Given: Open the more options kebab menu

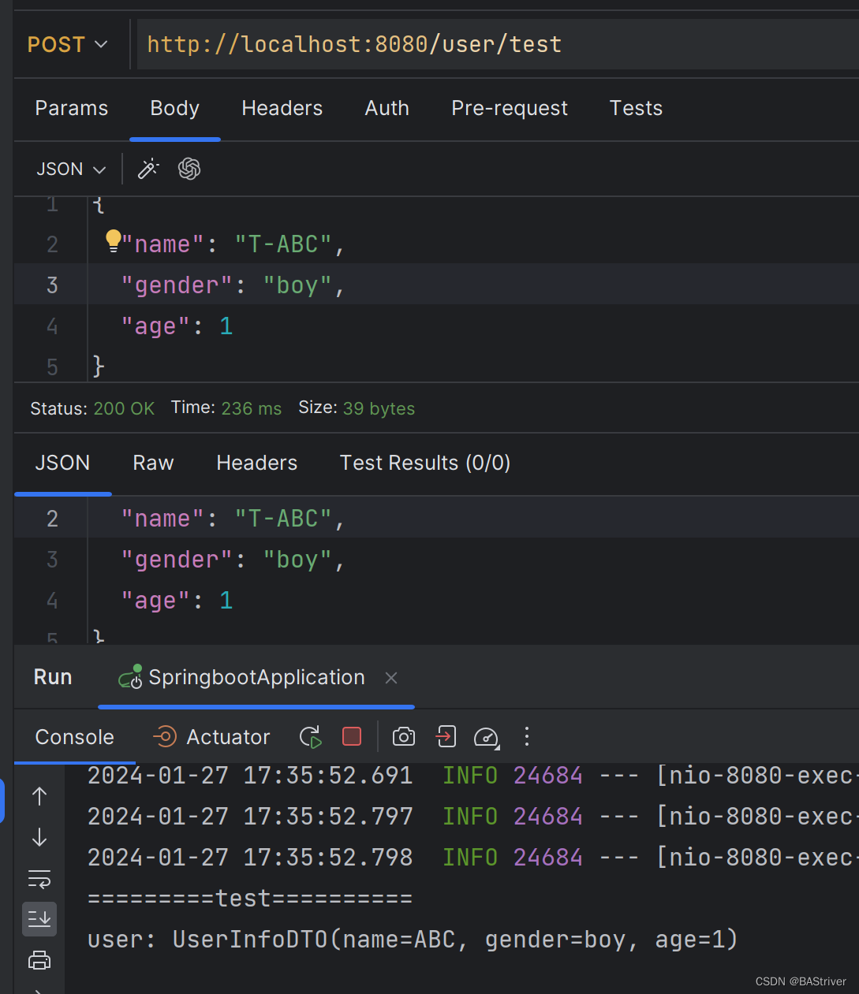Looking at the screenshot, I should coord(527,737).
